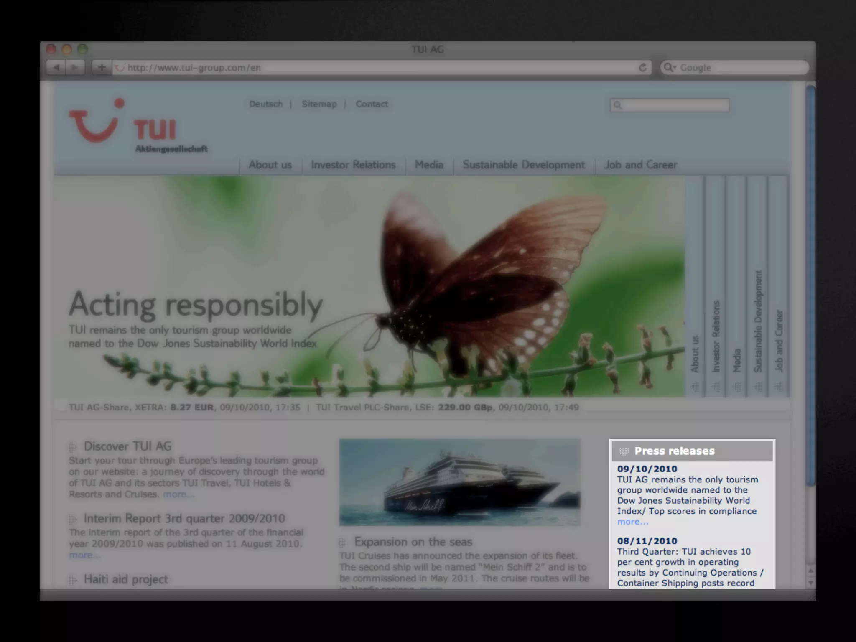Reload the page with the refresh icon

[643, 67]
